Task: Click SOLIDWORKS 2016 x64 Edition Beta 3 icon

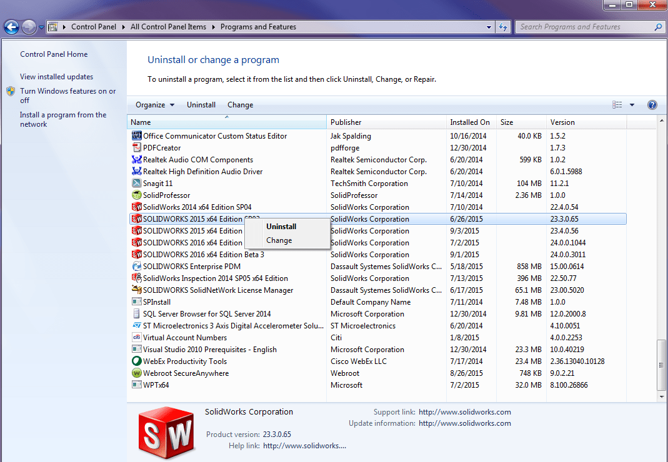Action: point(136,254)
